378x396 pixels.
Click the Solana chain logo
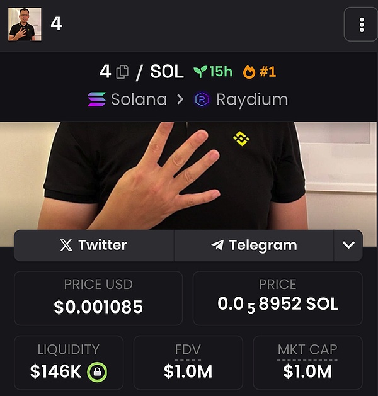click(x=97, y=99)
